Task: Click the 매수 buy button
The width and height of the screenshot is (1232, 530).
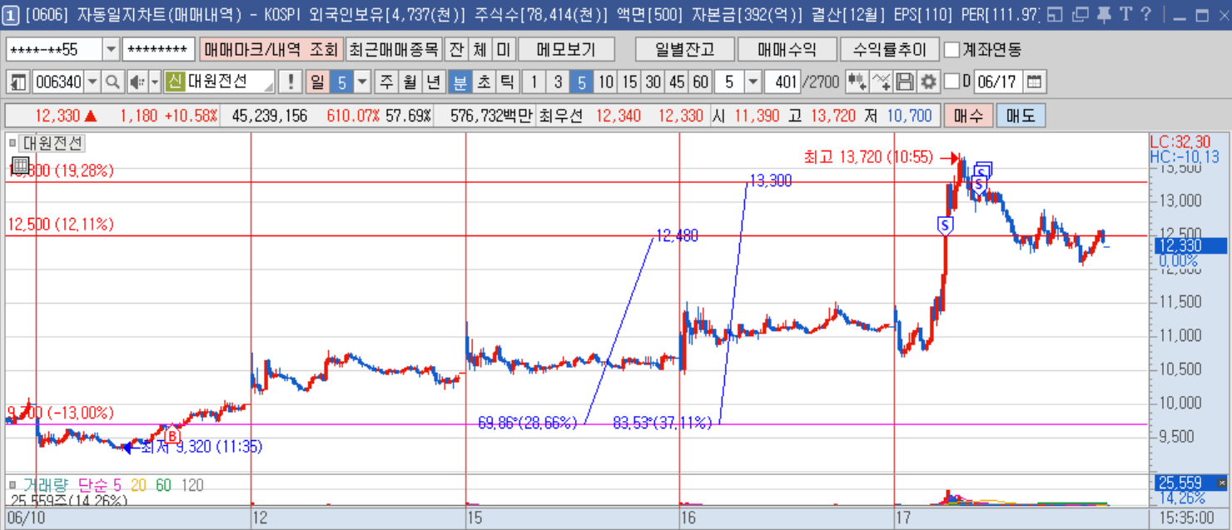Action: (x=968, y=116)
